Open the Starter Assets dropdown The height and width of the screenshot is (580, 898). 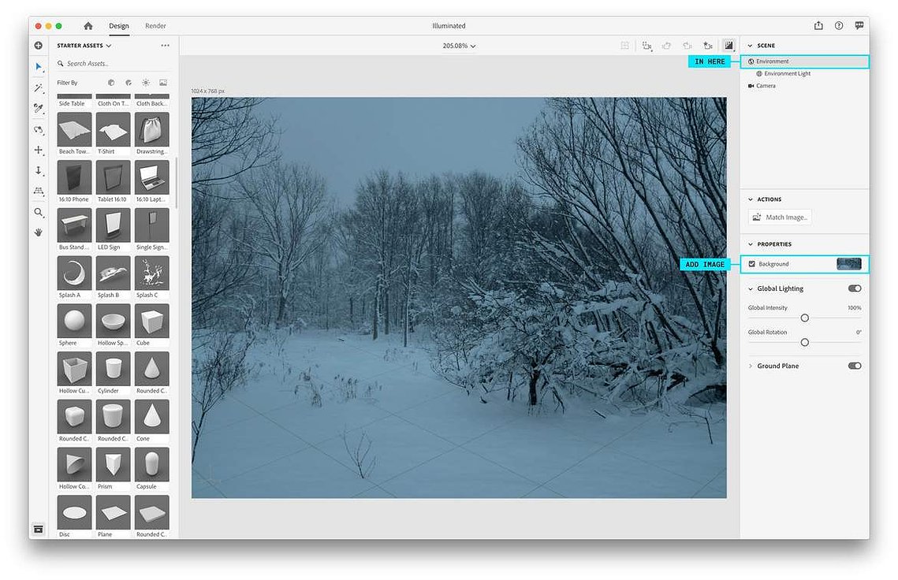84,45
